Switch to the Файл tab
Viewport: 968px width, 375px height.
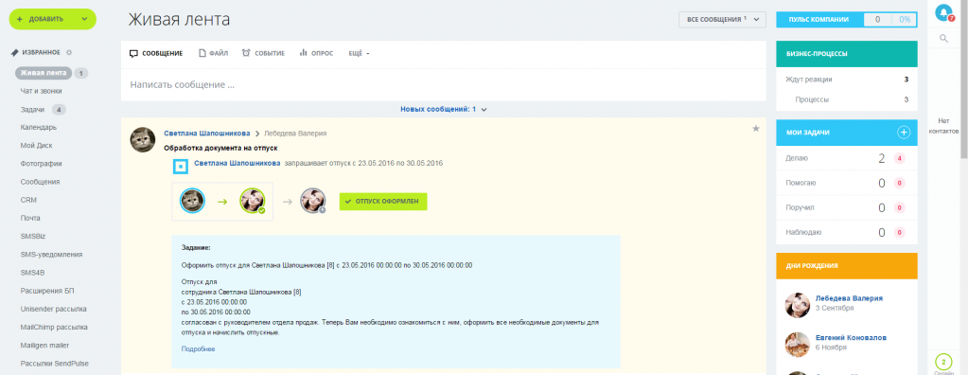(x=213, y=53)
